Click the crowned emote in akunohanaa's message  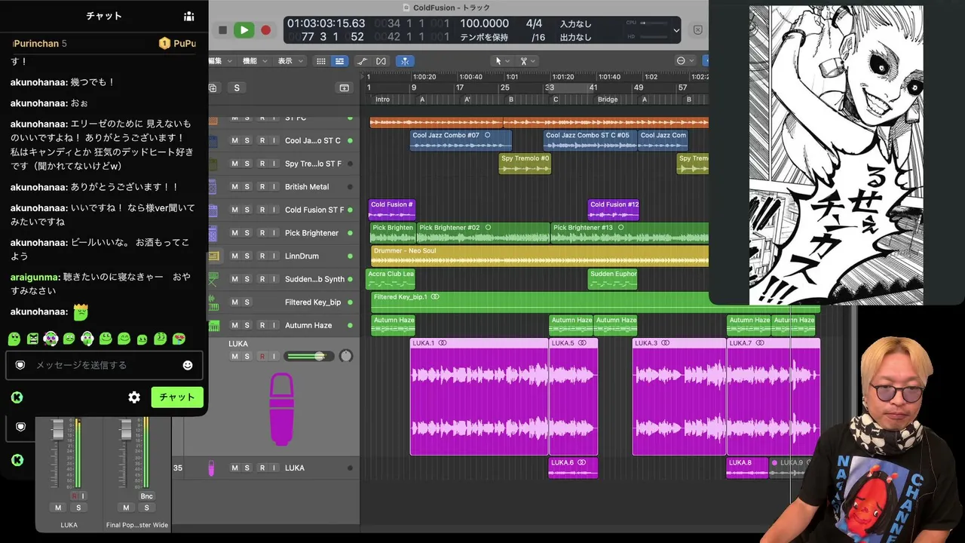click(81, 311)
